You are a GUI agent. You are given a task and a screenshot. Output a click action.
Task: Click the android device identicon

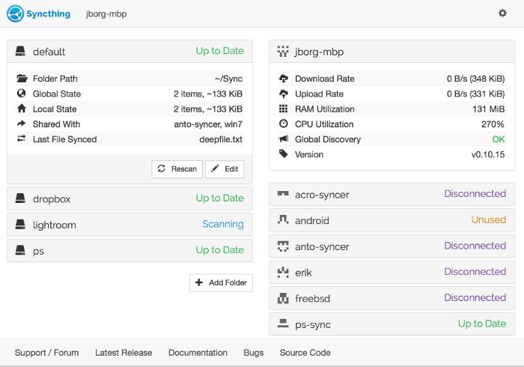coord(283,220)
